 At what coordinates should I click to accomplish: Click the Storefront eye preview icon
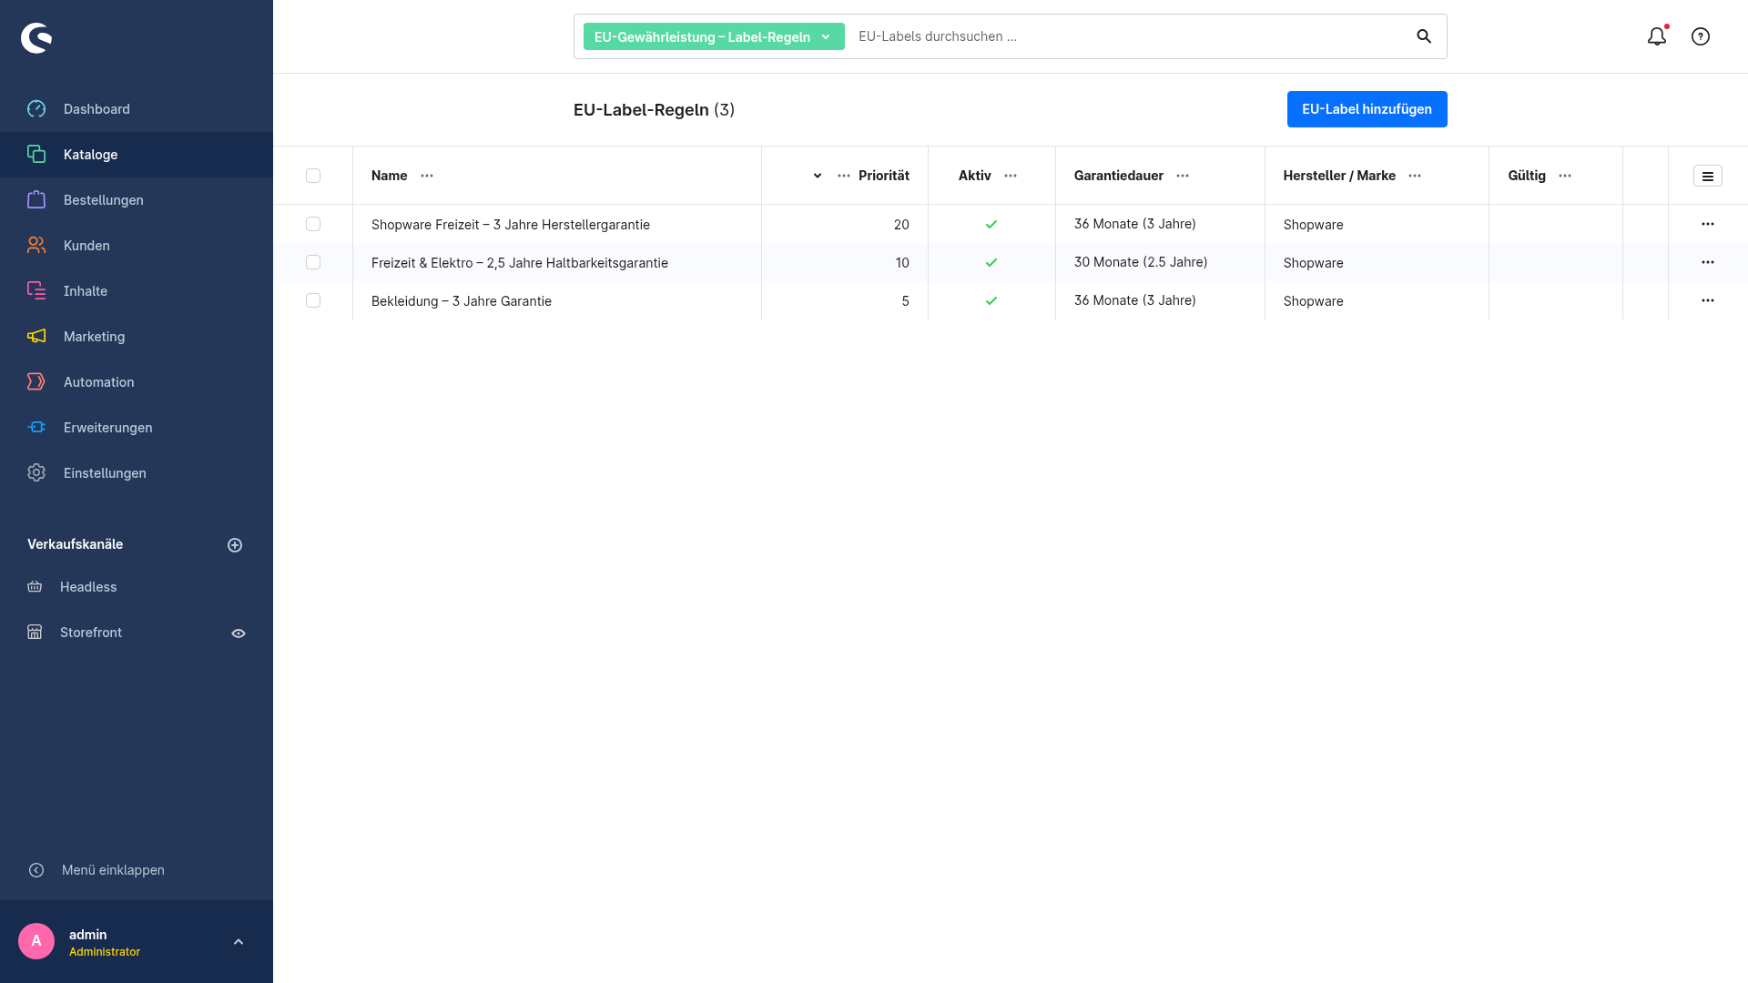pos(239,633)
